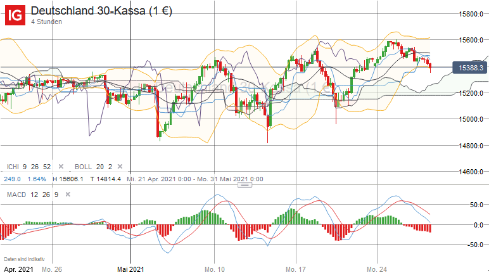Click the 15000.0 price axis label
Screen dimensions: 489x275
coord(471,119)
